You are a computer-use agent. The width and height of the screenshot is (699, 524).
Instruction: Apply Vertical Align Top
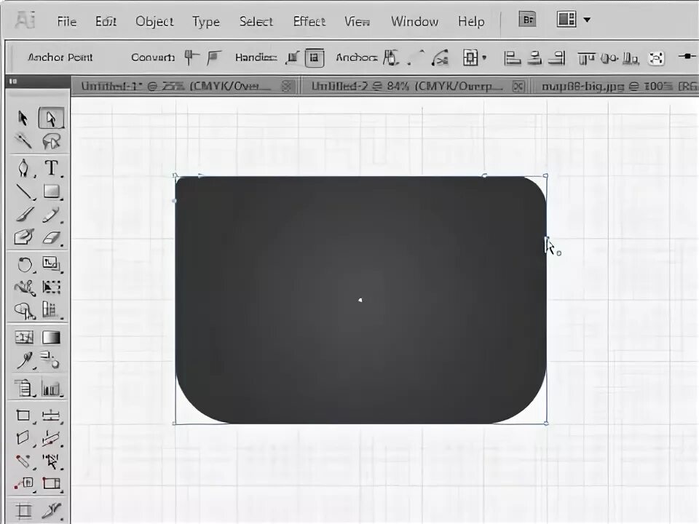click(586, 58)
